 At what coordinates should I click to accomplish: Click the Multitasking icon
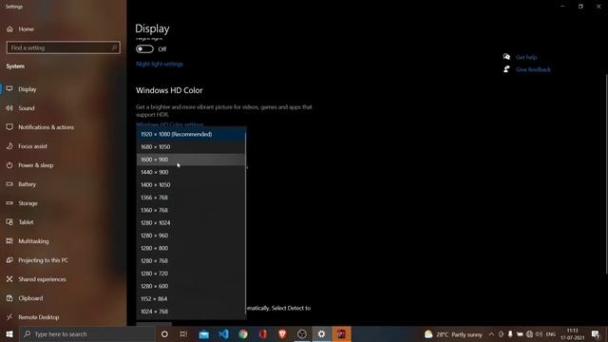(x=9, y=240)
